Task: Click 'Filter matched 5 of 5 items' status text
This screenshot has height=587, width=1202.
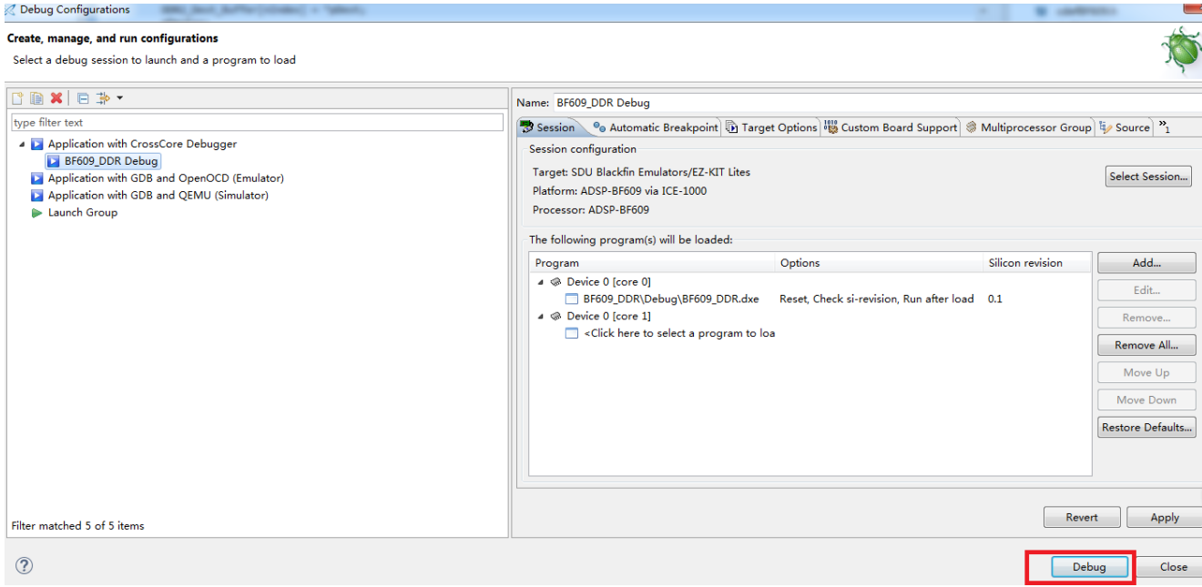Action: click(x=77, y=526)
